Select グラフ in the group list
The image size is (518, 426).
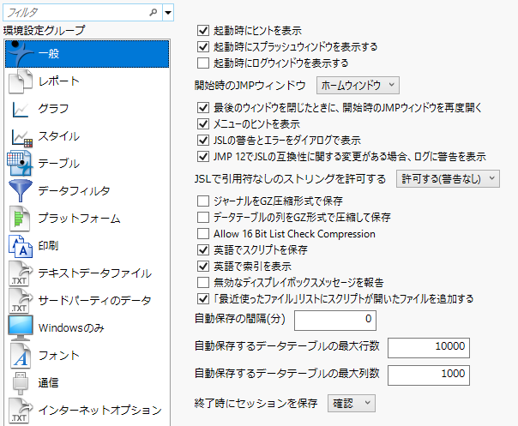tap(87, 109)
